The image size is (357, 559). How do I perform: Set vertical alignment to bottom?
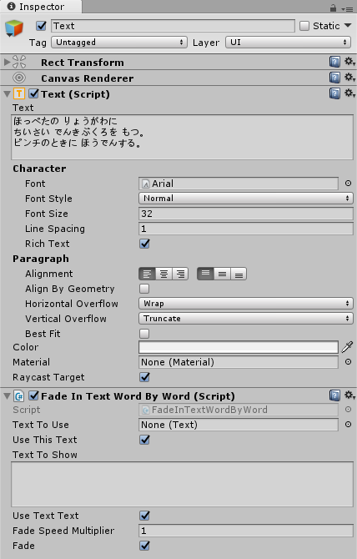(239, 274)
